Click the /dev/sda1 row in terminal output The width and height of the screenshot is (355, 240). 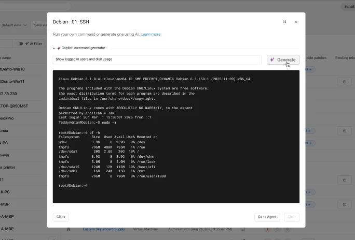[x=99, y=152]
